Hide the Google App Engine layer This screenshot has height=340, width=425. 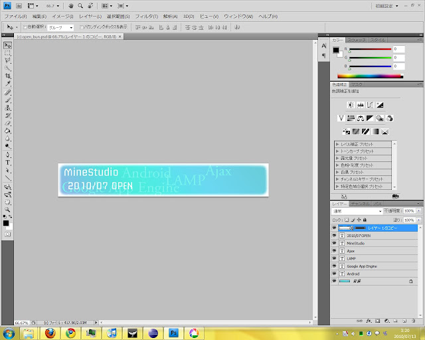click(334, 266)
